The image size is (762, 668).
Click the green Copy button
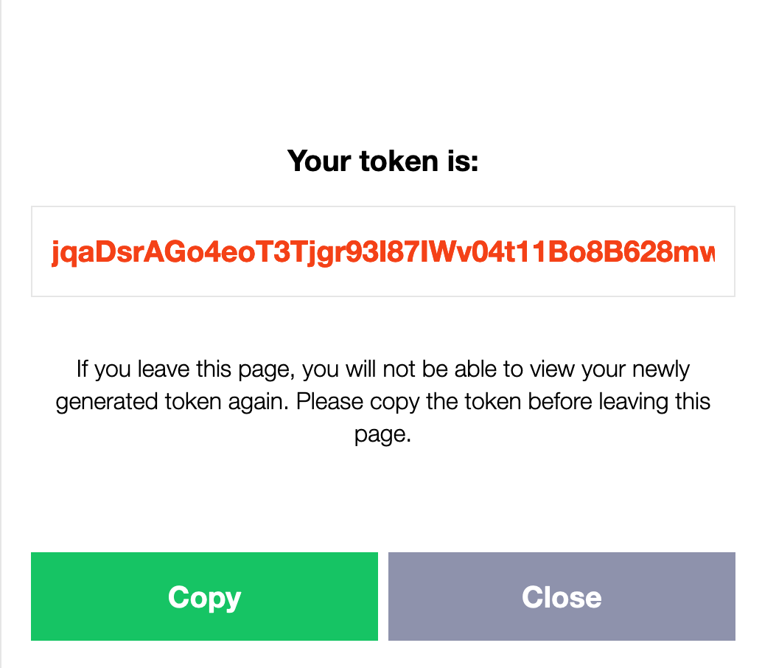click(x=204, y=596)
